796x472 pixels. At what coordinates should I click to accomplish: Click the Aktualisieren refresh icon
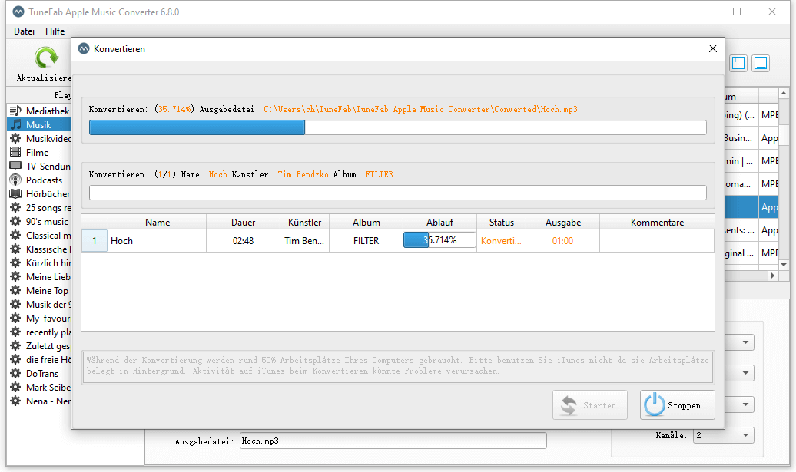(x=46, y=58)
